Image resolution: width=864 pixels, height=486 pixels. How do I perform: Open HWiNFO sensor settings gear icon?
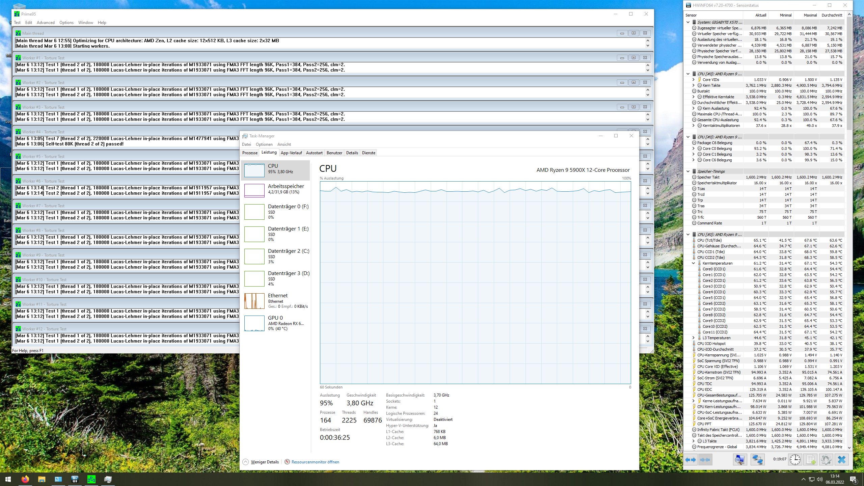(x=826, y=459)
